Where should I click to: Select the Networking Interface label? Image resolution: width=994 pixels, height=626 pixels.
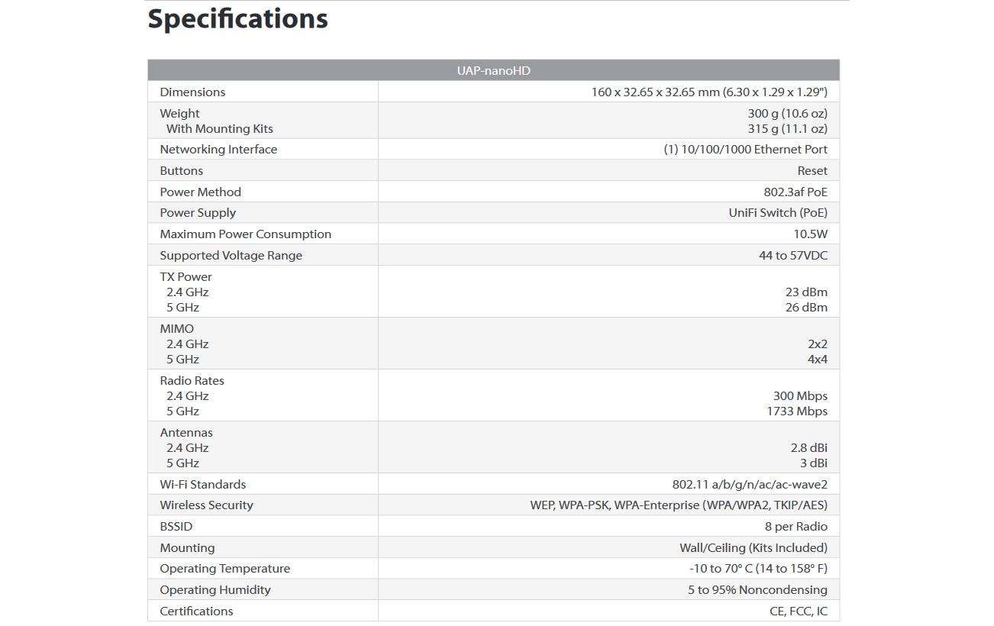point(218,150)
